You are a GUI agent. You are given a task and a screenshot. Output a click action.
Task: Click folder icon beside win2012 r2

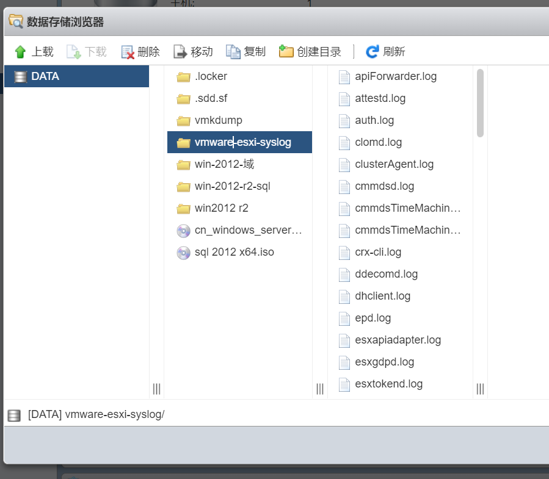click(183, 209)
